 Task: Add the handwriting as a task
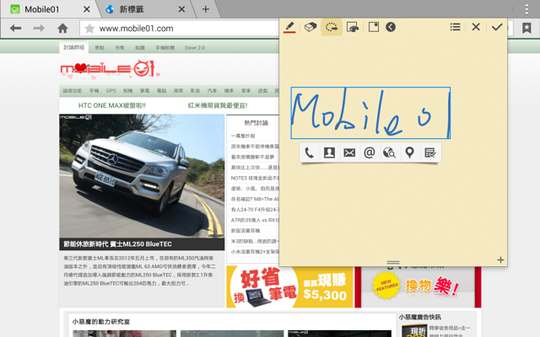pos(429,152)
